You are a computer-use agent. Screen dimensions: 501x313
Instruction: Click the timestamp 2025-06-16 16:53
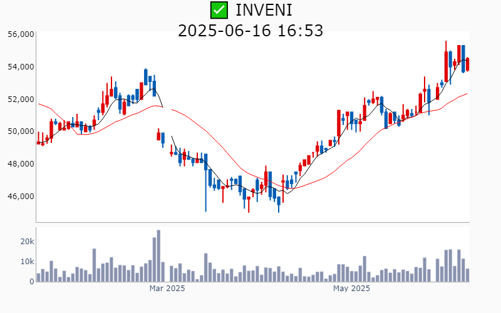pyautogui.click(x=250, y=31)
